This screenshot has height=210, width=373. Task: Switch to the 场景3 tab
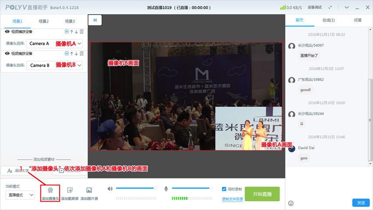[70, 21]
